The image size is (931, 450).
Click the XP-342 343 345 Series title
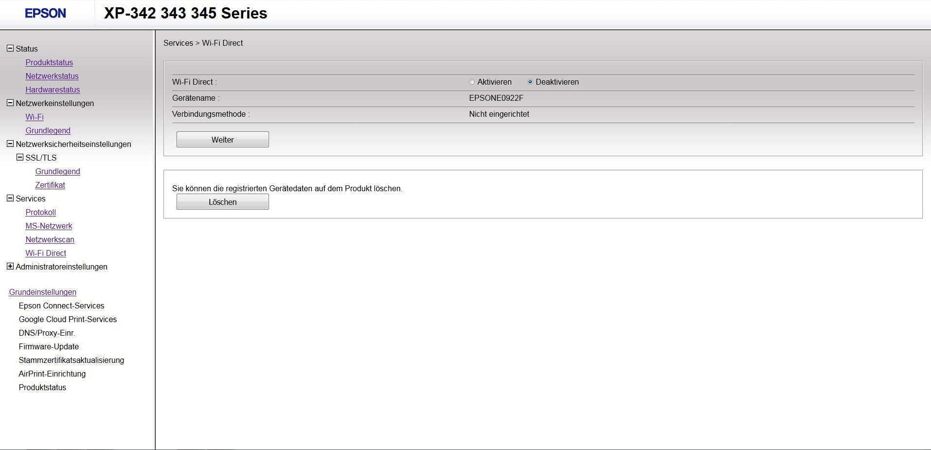pyautogui.click(x=185, y=13)
